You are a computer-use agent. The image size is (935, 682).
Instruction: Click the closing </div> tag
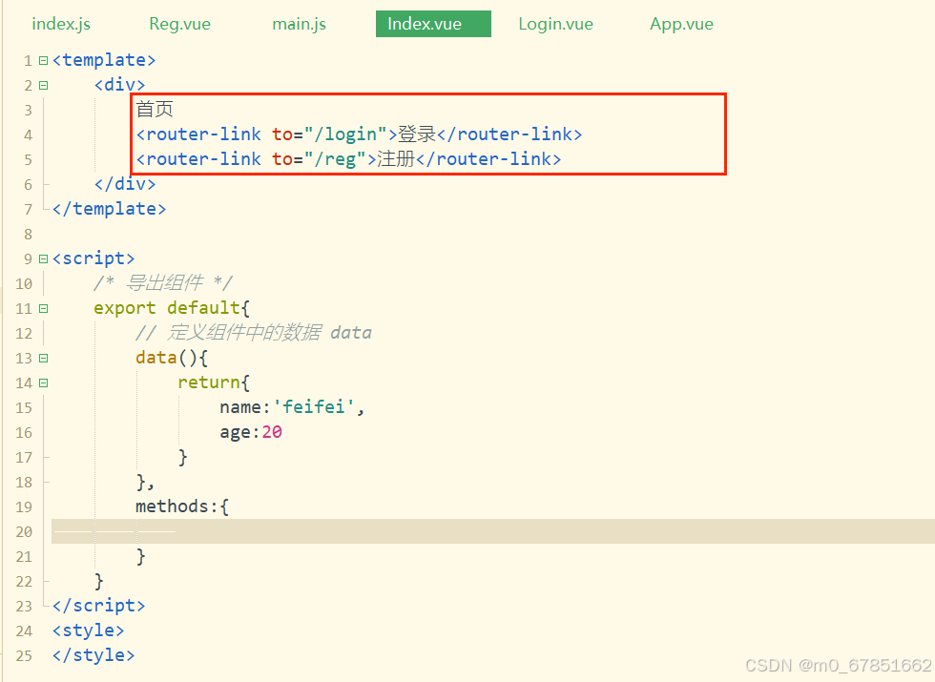125,184
